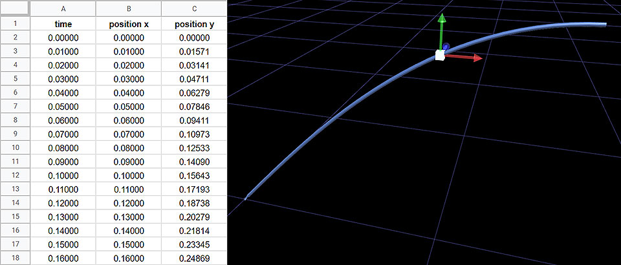Select position y cell 0.07846

tap(194, 107)
